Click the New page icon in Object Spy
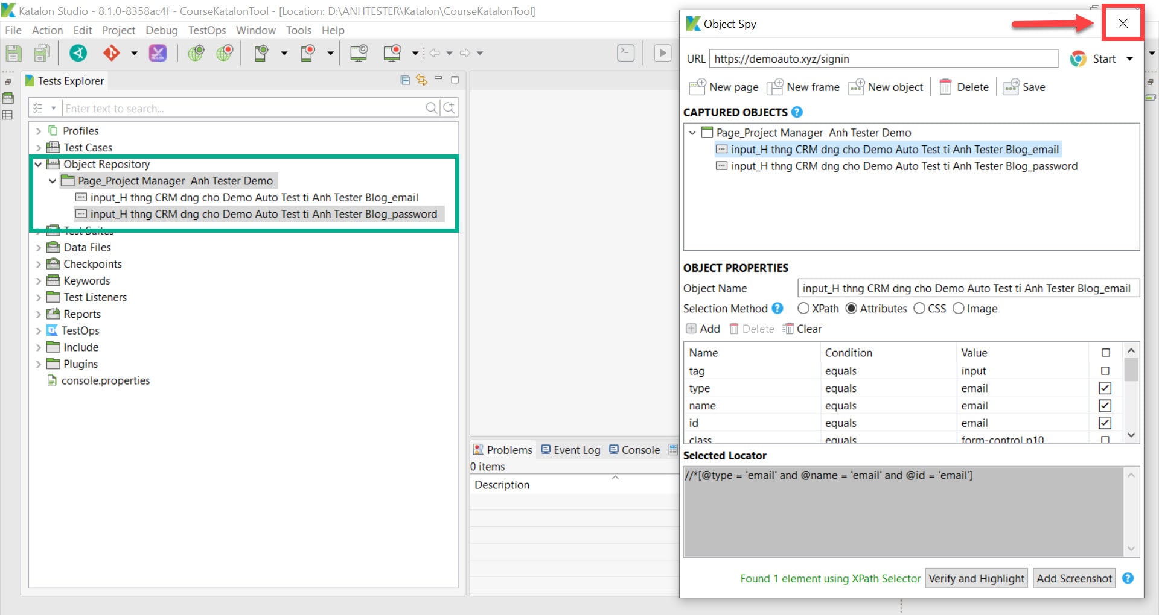 pyautogui.click(x=697, y=87)
